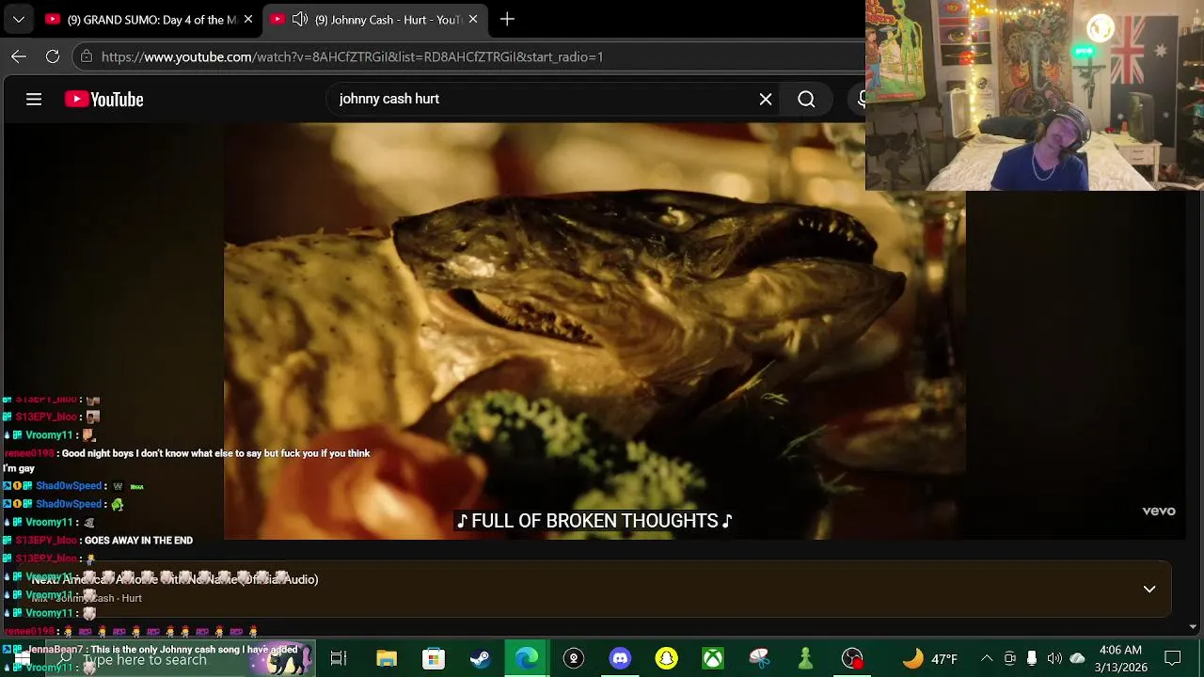The image size is (1204, 677).
Task: Click the Johnny Cash Hurt video player
Action: click(x=594, y=331)
